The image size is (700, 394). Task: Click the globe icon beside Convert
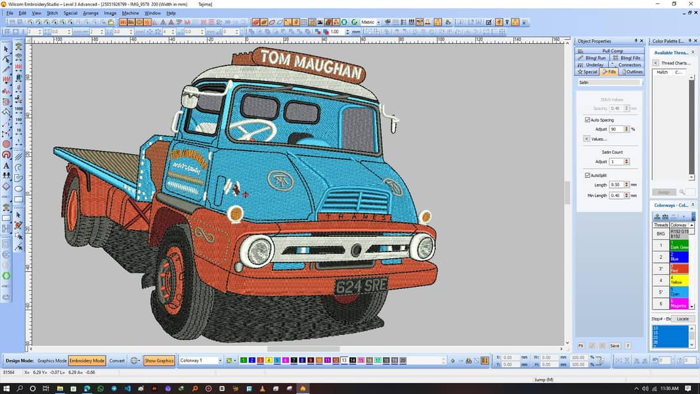click(134, 361)
